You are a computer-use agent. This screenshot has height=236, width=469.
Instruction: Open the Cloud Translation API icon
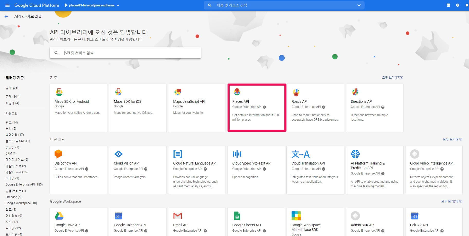click(300, 154)
